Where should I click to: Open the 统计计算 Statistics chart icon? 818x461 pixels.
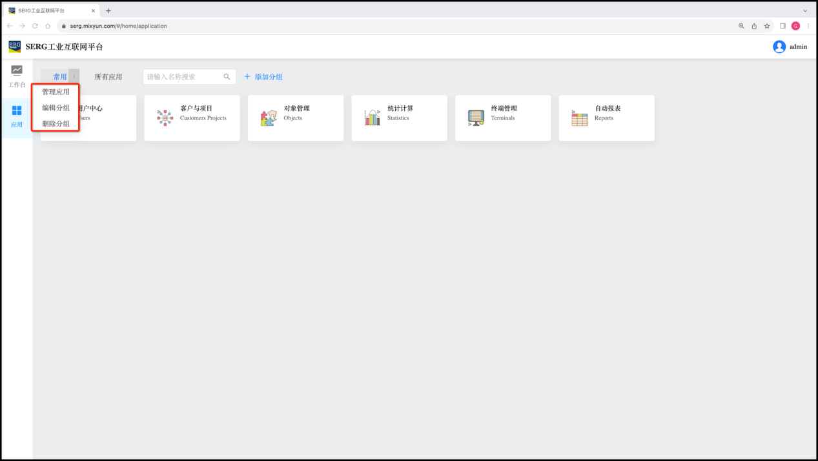(x=373, y=118)
